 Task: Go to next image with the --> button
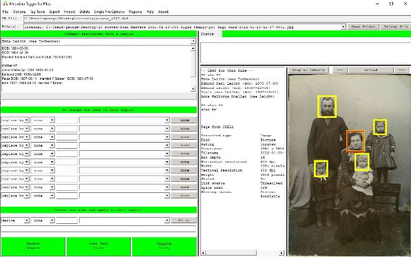pos(402,70)
